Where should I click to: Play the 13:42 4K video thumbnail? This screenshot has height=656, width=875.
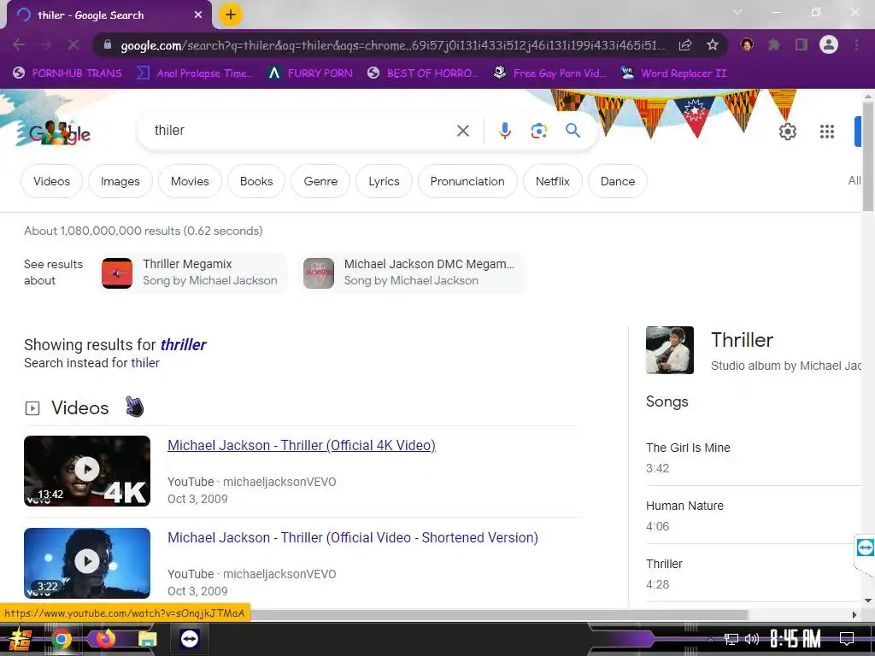pyautogui.click(x=87, y=471)
